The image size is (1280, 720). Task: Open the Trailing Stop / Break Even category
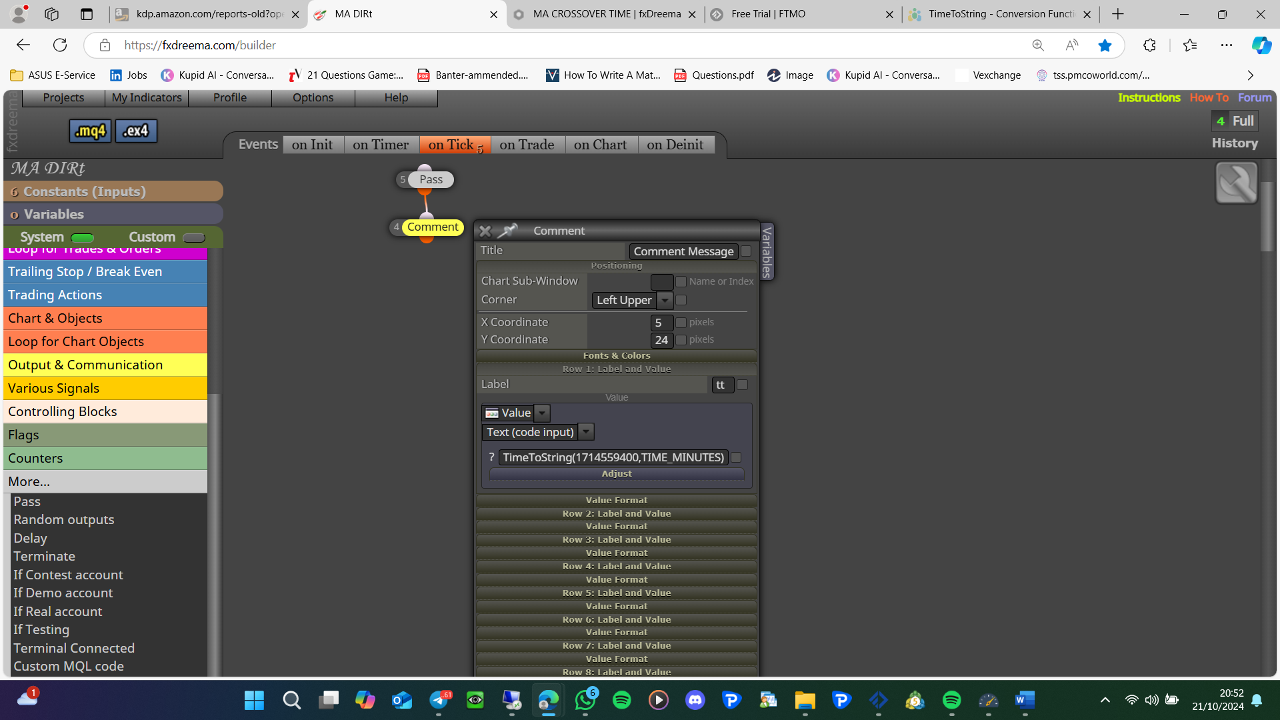pos(105,271)
